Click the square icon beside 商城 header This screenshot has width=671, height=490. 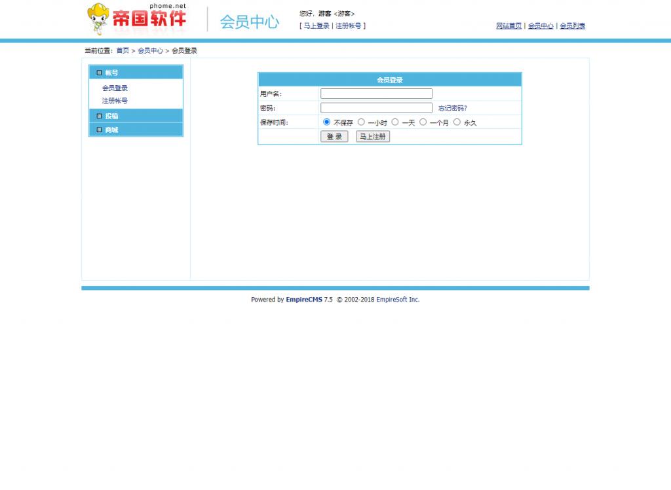(x=99, y=130)
